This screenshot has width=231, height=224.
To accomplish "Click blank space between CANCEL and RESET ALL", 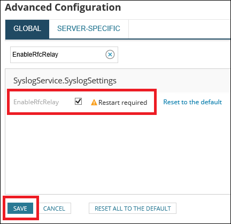I will tap(80, 208).
